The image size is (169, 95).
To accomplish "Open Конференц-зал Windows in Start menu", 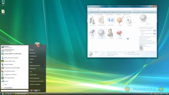I will [x=15, y=74].
